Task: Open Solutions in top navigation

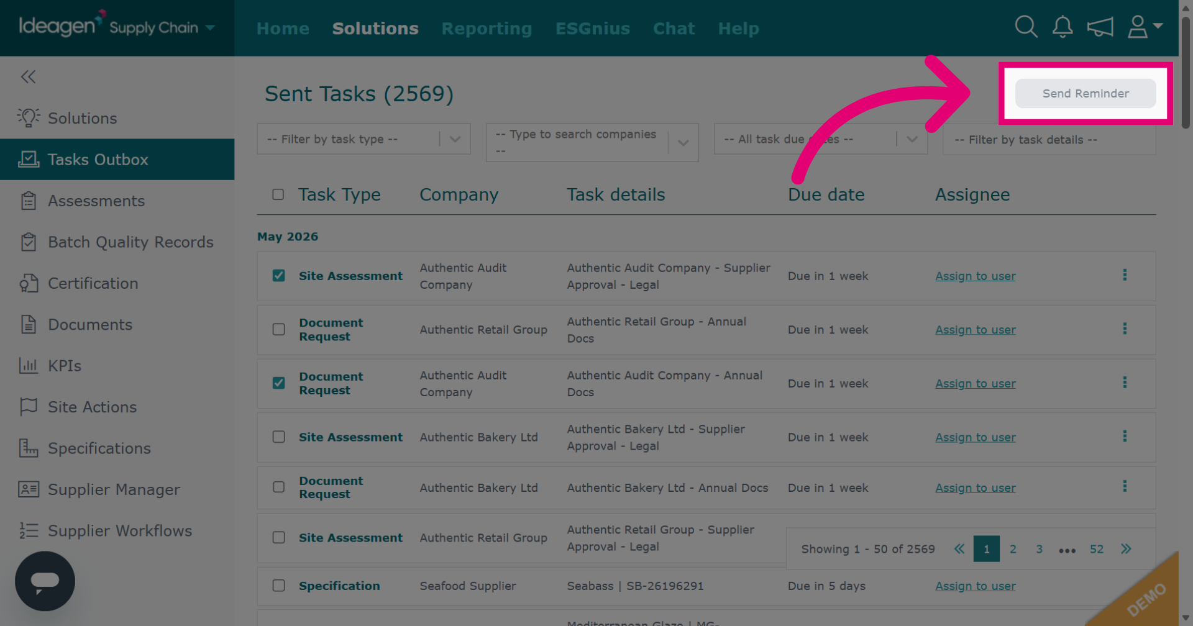Action: coord(375,29)
